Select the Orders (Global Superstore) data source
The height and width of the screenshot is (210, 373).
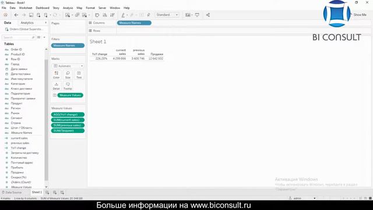click(x=24, y=29)
